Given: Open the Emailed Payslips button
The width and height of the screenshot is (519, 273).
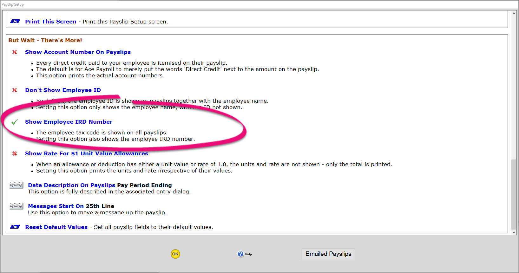Looking at the screenshot, I should 328,254.
